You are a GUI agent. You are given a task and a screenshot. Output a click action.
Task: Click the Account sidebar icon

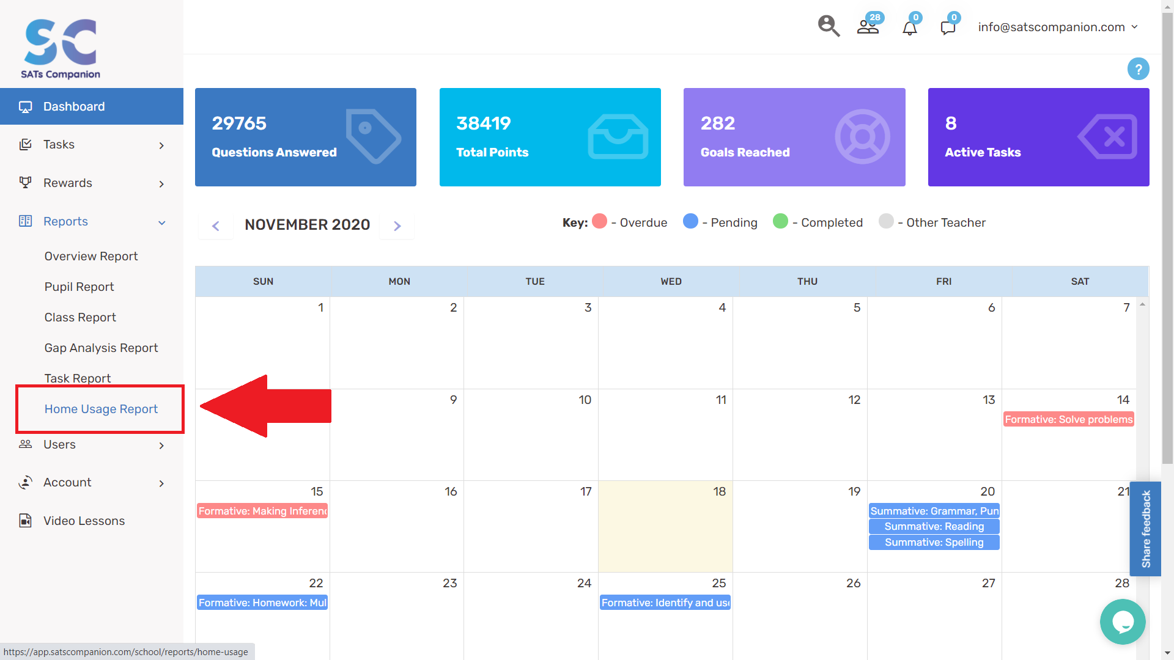point(25,483)
